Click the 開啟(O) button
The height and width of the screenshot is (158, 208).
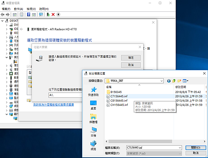tap(196, 148)
